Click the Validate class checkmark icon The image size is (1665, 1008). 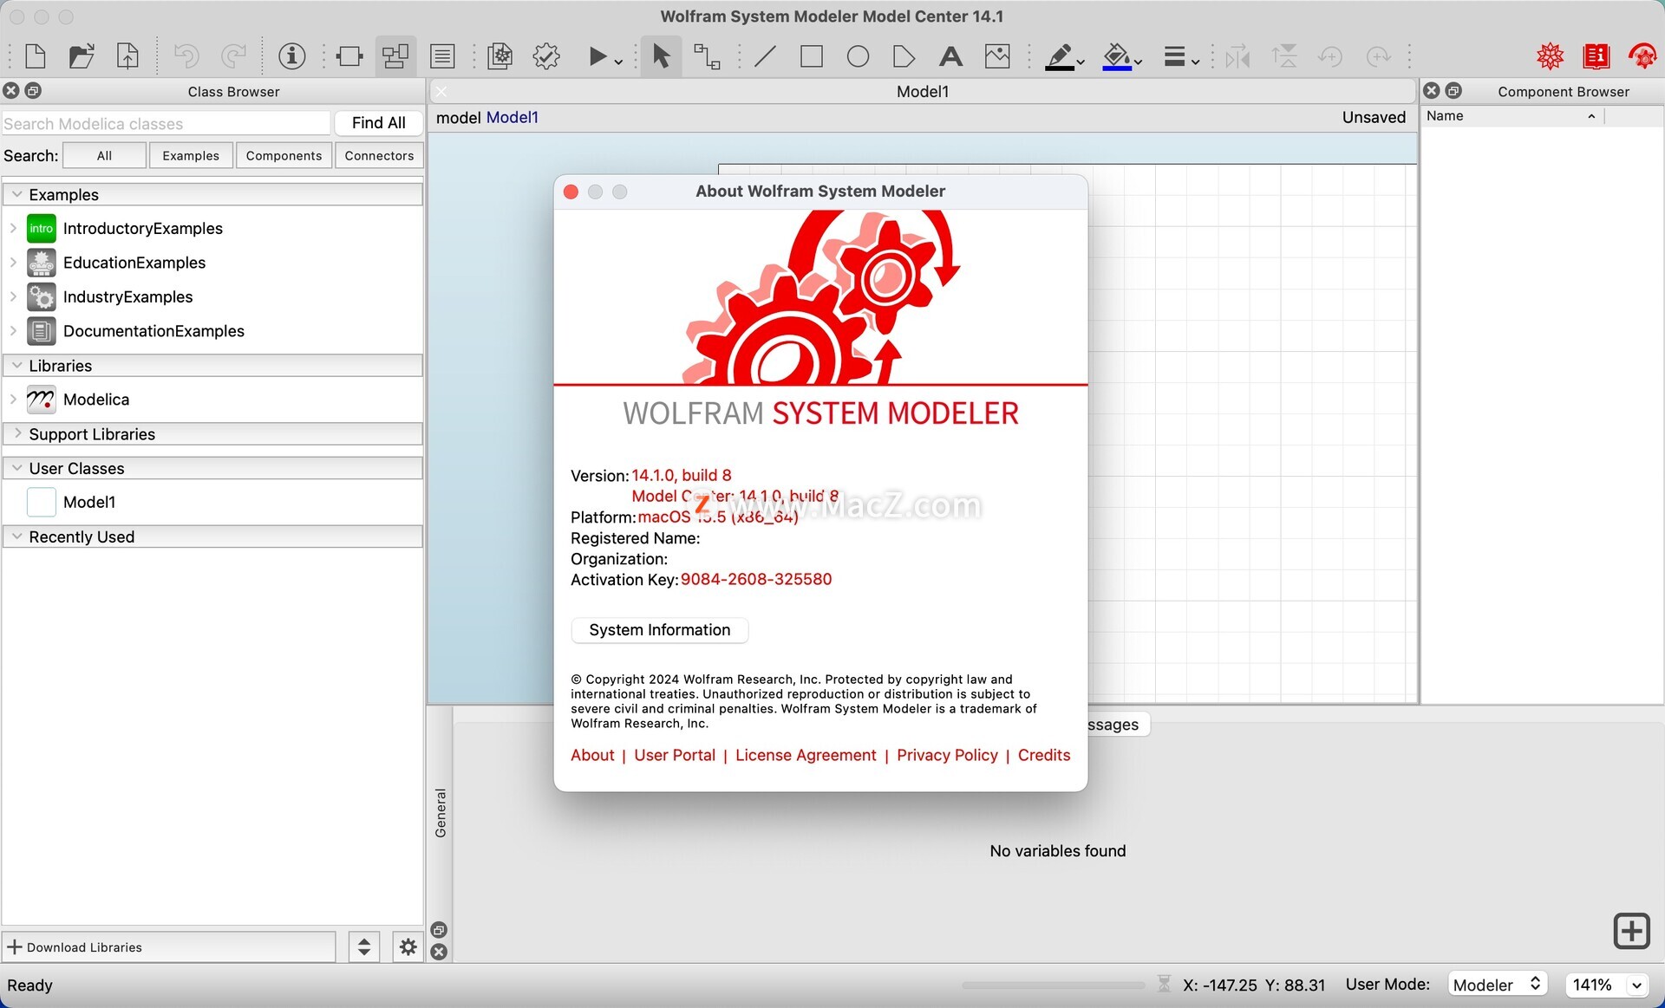tap(546, 56)
